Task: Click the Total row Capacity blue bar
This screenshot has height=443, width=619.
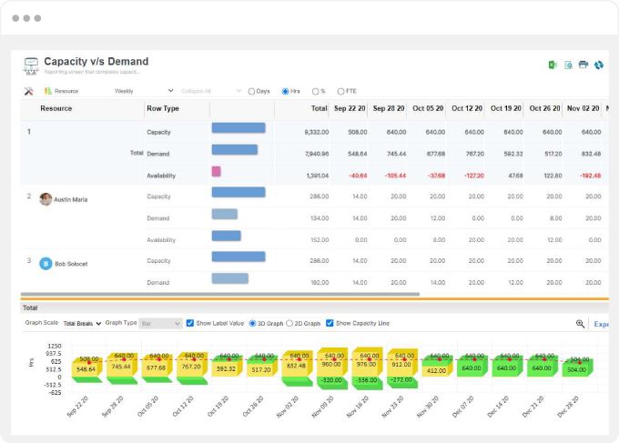Action: (238, 128)
